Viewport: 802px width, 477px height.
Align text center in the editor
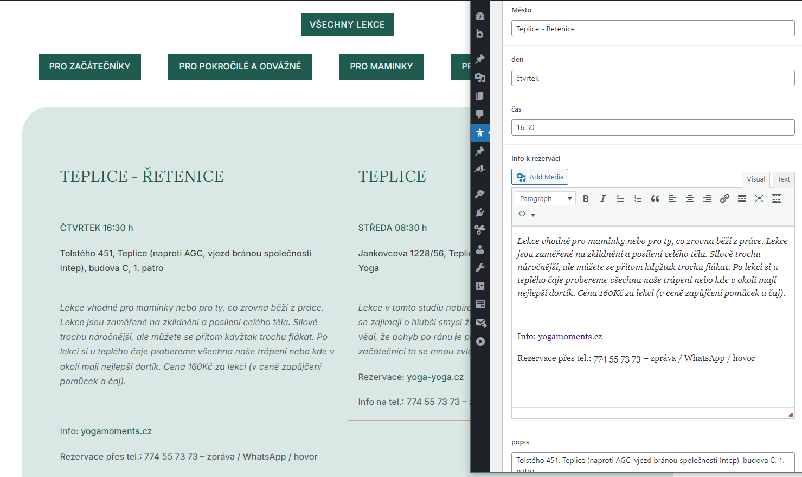tap(690, 199)
